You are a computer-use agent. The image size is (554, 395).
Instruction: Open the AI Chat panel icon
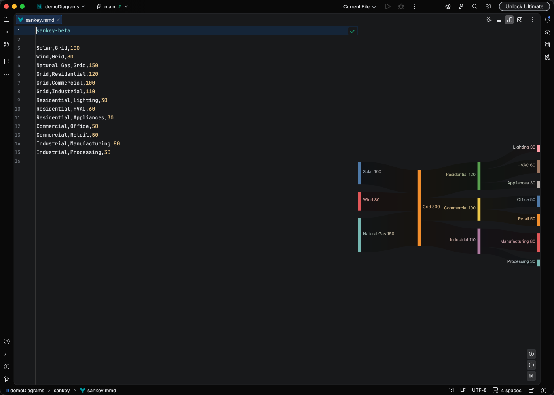coord(547,32)
